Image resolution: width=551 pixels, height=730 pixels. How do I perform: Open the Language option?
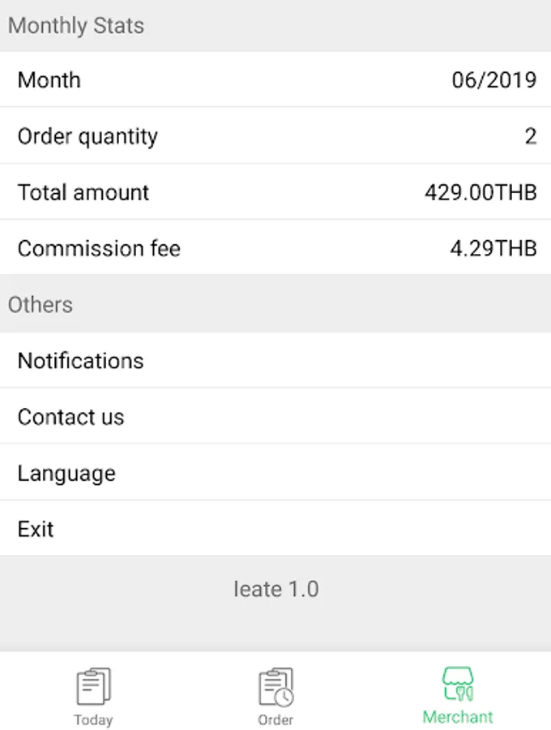point(275,473)
